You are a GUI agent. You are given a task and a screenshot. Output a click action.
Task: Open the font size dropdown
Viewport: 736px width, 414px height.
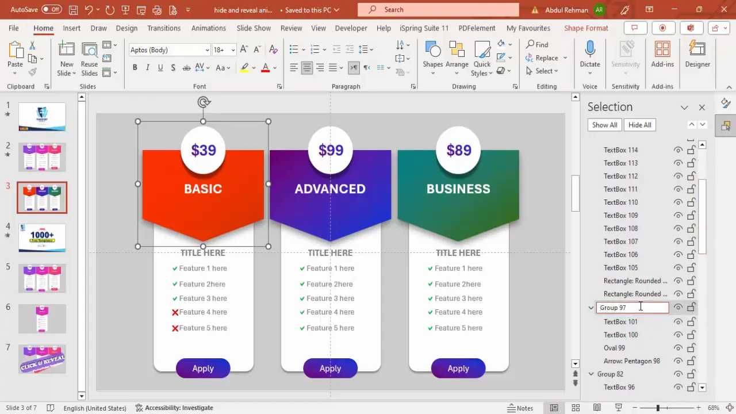pyautogui.click(x=233, y=50)
